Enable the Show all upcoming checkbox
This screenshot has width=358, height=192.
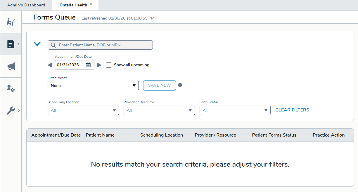click(x=109, y=65)
